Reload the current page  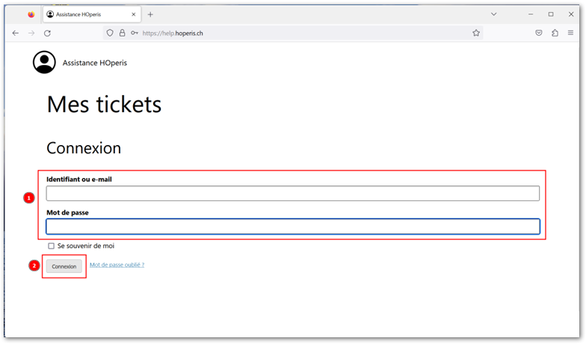47,33
